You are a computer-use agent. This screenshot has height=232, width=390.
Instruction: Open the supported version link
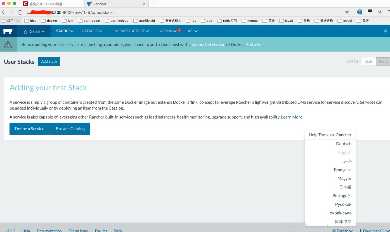pyautogui.click(x=209, y=44)
